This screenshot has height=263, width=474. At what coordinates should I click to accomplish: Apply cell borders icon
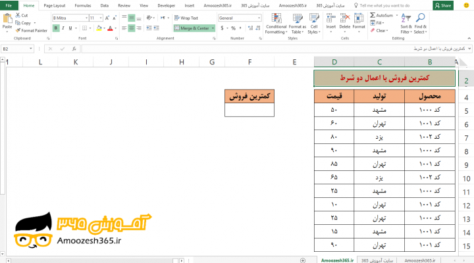pos(85,28)
